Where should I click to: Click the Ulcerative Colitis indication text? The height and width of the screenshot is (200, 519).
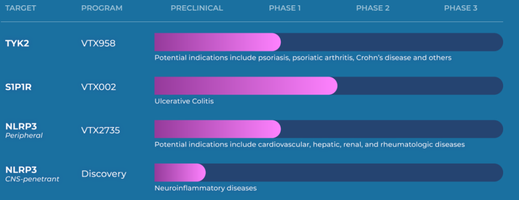tap(184, 101)
